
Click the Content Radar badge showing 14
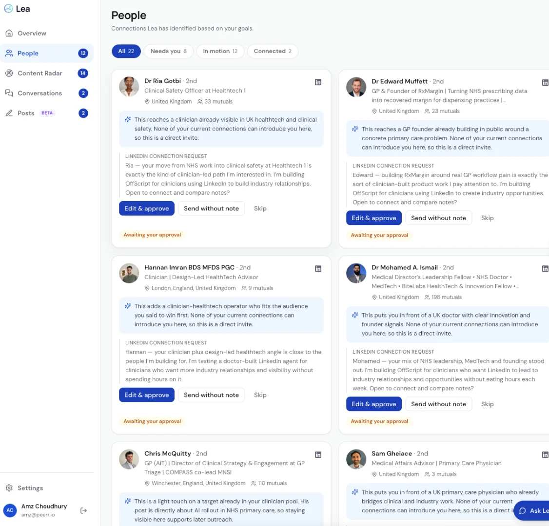click(x=83, y=73)
